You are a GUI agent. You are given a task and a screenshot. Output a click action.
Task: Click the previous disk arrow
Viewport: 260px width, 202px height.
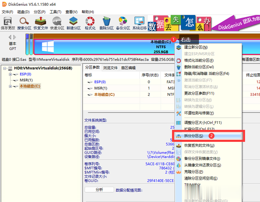(x=10, y=37)
